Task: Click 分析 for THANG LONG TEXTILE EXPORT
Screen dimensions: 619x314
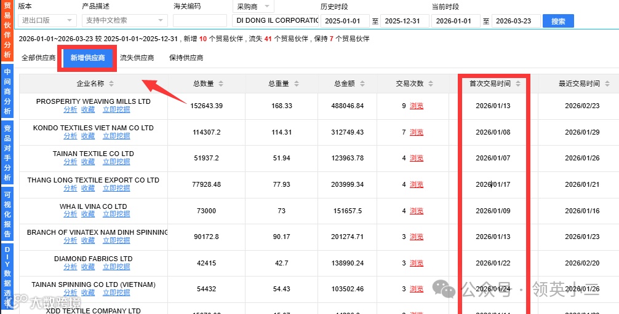Action: [x=70, y=188]
